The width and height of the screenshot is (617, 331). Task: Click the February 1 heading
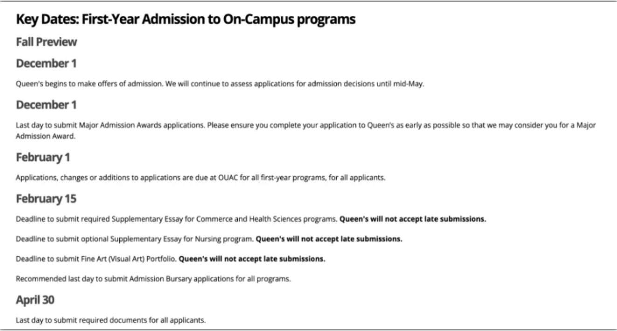tap(43, 158)
